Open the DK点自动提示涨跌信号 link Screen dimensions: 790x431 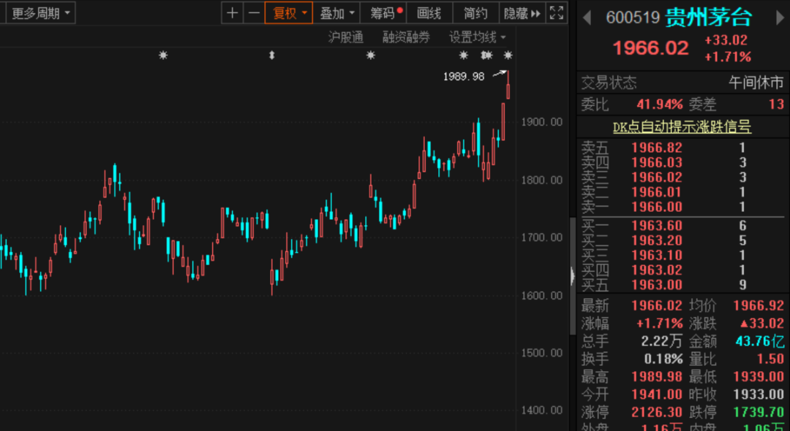click(682, 127)
